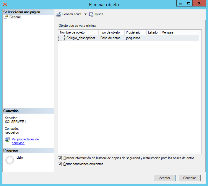208x186 pixels.
Task: Click the row selector box beside Colegio_dbsnapshot
Action: pos(61,38)
